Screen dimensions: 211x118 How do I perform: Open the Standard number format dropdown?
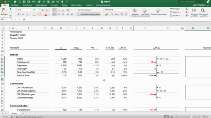tap(127, 10)
